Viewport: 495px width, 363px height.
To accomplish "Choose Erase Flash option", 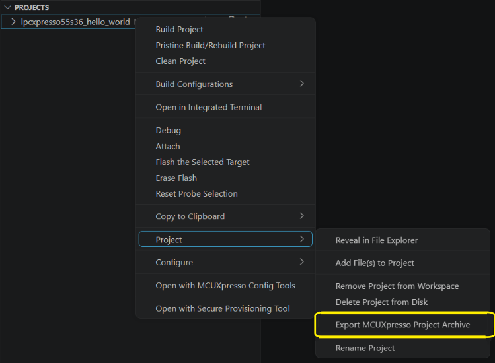I will coord(225,178).
